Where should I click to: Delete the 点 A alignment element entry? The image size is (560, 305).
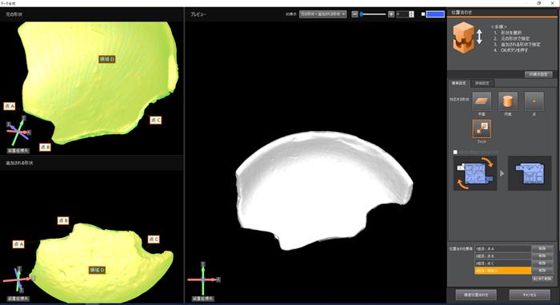point(542,248)
